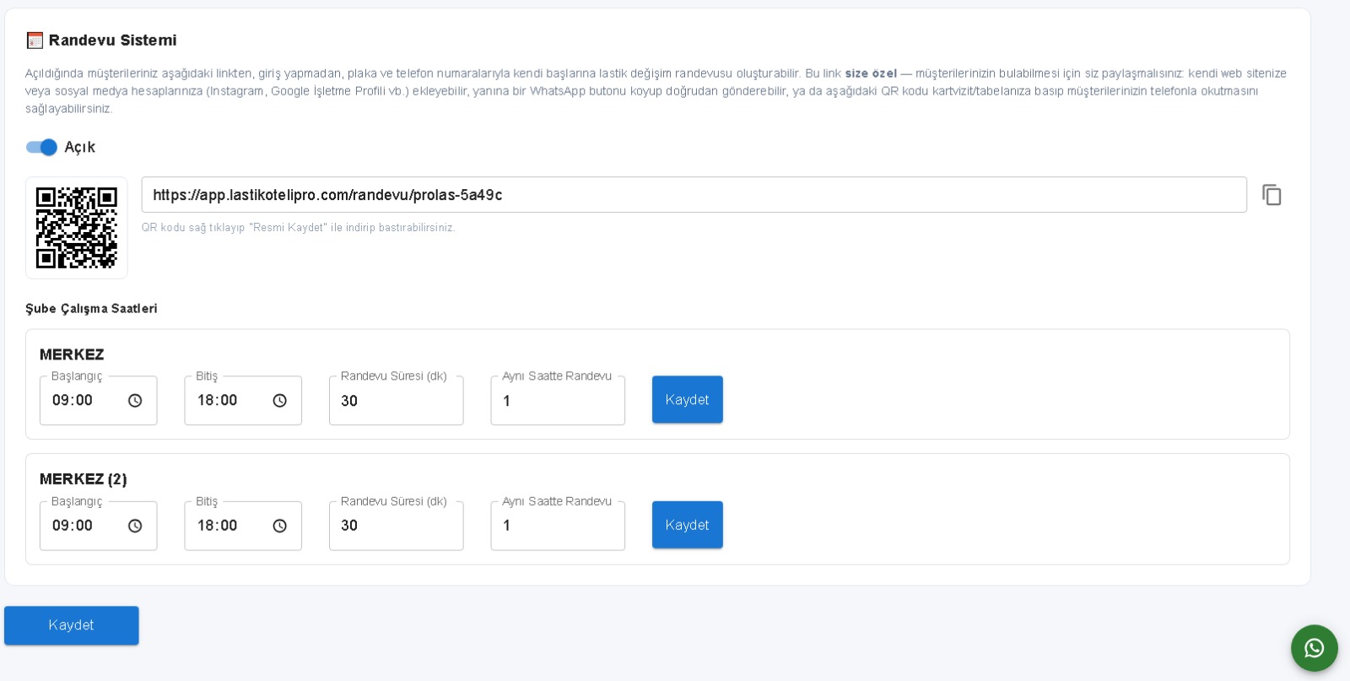The image size is (1350, 681).
Task: Toggle the Açık appointment system switch
Action: pos(41,147)
